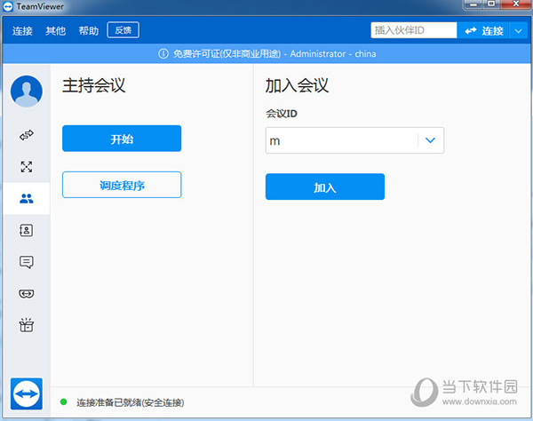The height and width of the screenshot is (421, 533).
Task: Focus the 插入伙伴ID input field
Action: [x=414, y=30]
